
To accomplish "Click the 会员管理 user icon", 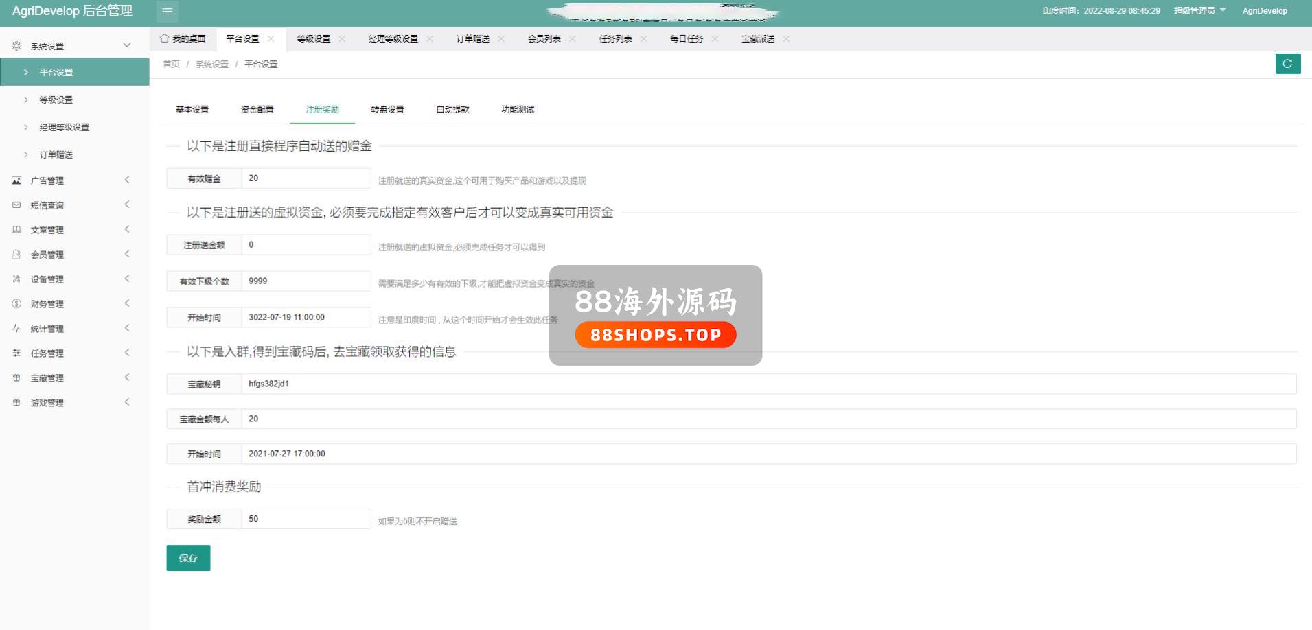I will tap(16, 255).
